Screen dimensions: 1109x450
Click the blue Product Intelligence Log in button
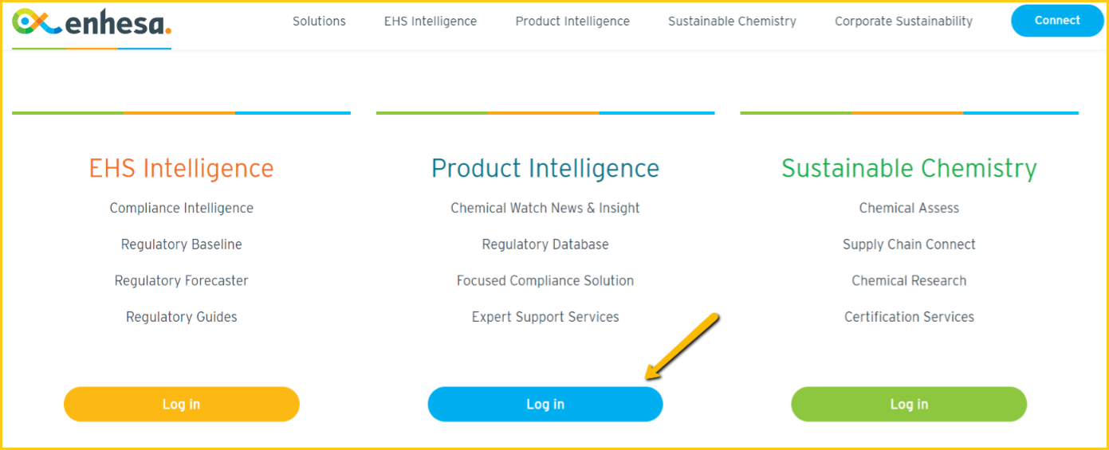[x=545, y=404]
